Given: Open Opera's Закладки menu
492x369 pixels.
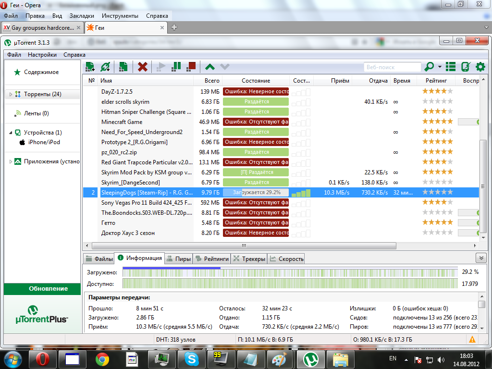Looking at the screenshot, I should [x=82, y=16].
